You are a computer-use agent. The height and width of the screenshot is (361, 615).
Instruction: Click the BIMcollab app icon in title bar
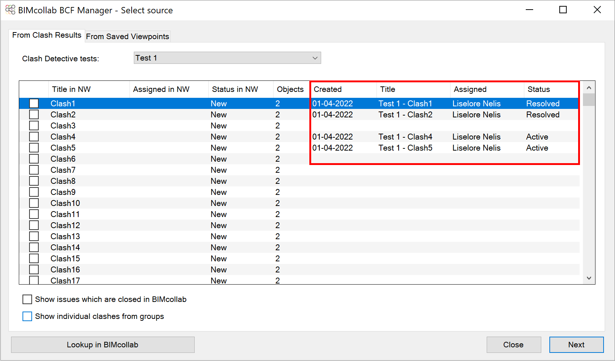[x=10, y=10]
